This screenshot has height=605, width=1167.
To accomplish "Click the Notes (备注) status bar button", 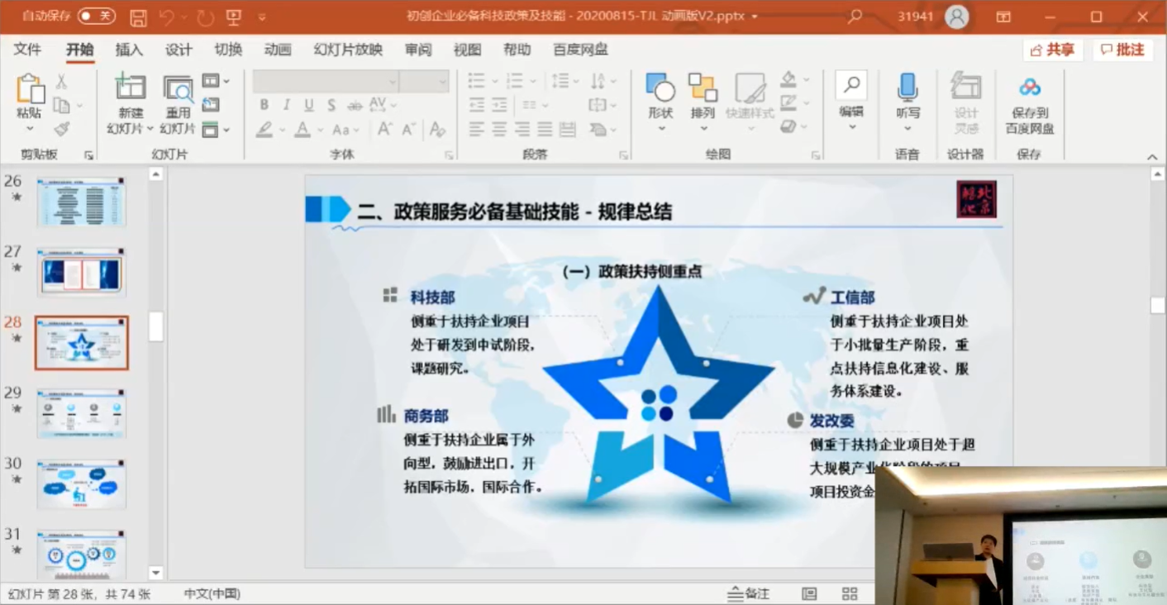I will [x=748, y=593].
